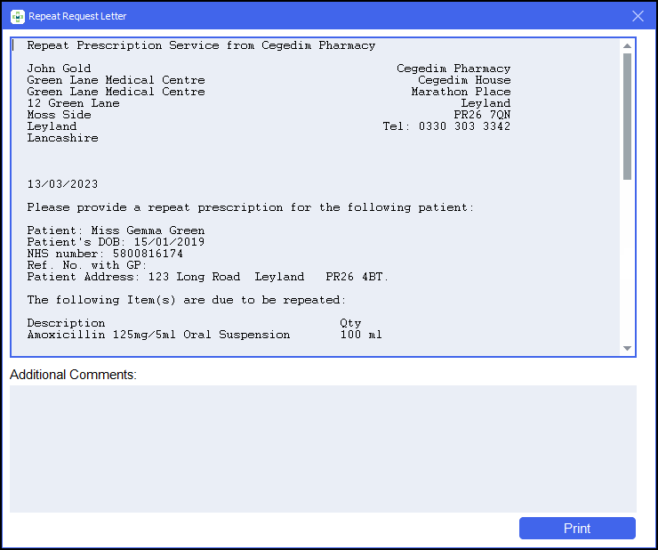Click the scroll up arrow in letter

627,46
